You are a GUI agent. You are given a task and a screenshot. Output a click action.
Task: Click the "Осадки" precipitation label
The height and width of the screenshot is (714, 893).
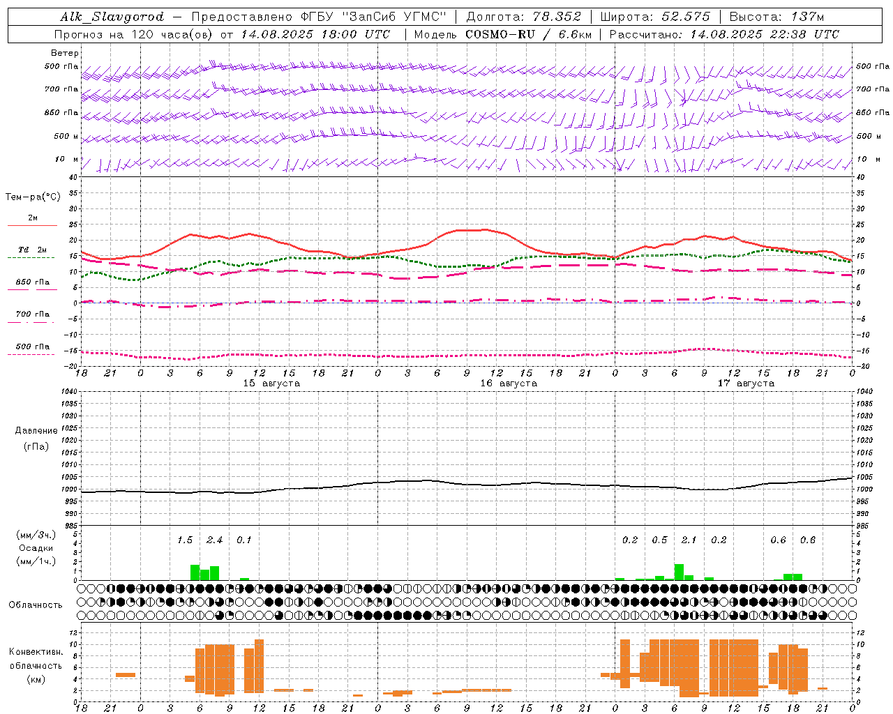point(36,548)
